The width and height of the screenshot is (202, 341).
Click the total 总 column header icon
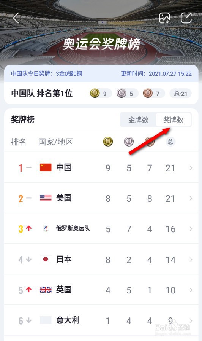click(x=170, y=142)
